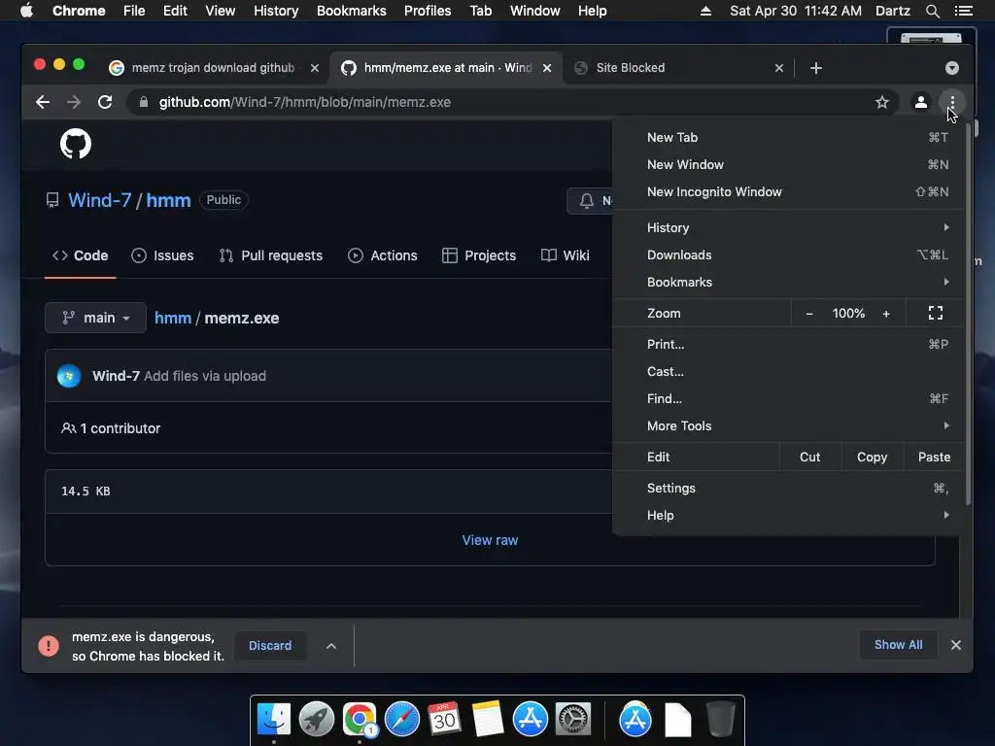Select New Tab from the menu
The height and width of the screenshot is (746, 995).
point(789,137)
